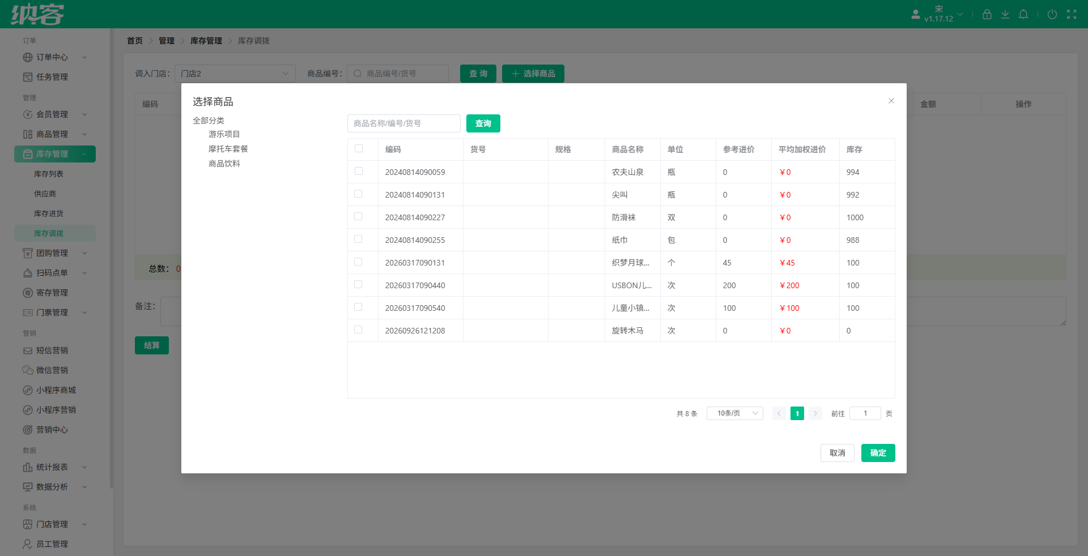Click page 1 in pagination
1088x556 pixels.
tap(797, 413)
